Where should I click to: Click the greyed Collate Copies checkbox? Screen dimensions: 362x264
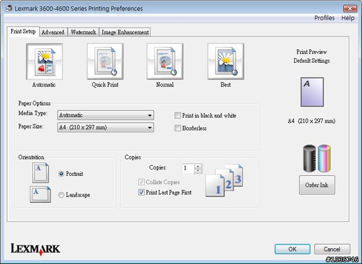pos(141,182)
